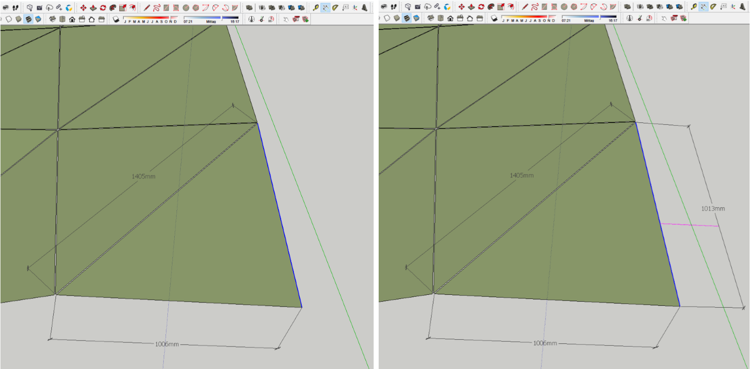Switch to the Iso view in the left toolbar
Viewport: 750px width, 369px height.
tap(52, 19)
